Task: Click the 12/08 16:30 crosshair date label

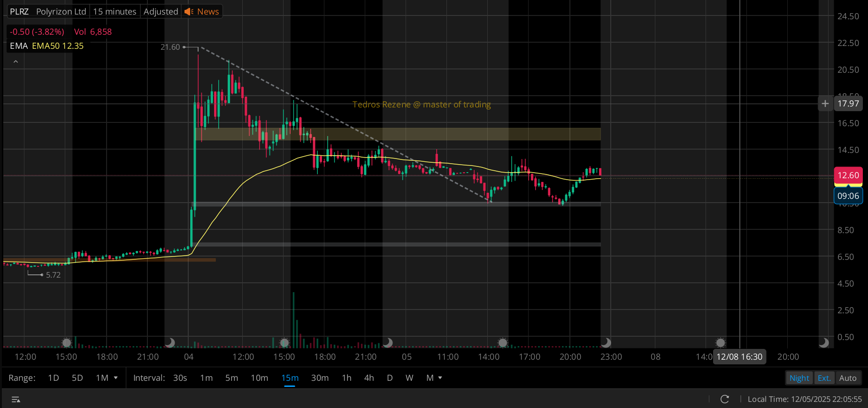Action: click(739, 357)
